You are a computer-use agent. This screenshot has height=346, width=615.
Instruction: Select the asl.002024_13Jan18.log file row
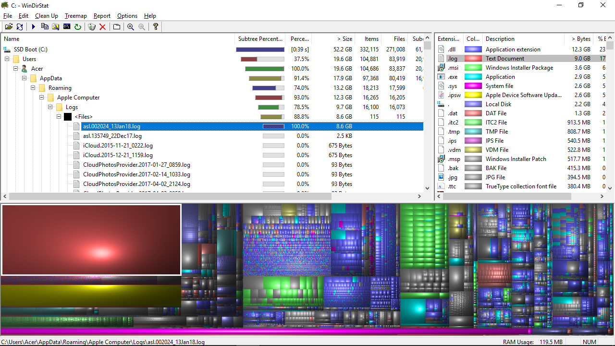[x=212, y=126]
